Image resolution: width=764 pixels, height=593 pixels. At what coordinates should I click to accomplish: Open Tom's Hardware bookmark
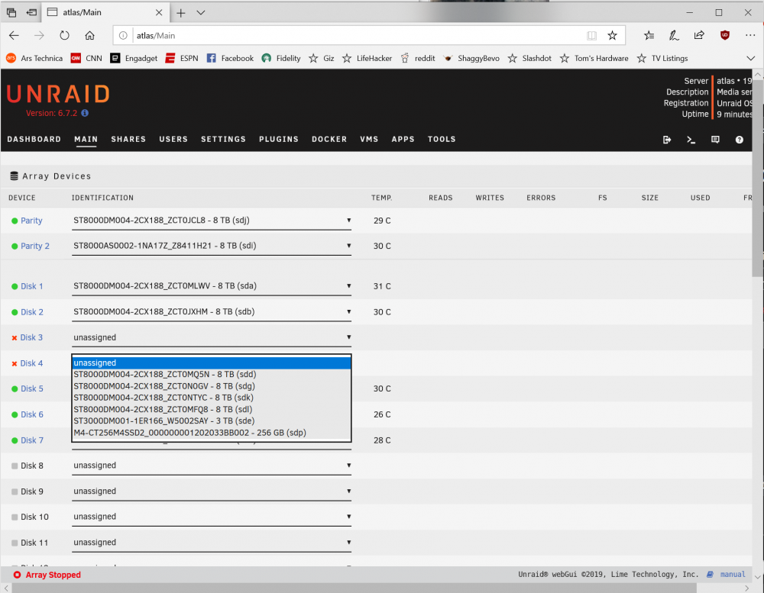(594, 59)
